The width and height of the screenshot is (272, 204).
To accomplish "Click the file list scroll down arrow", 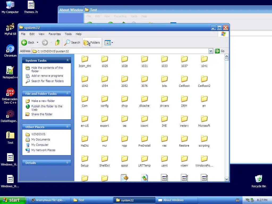I will pos(227,179).
